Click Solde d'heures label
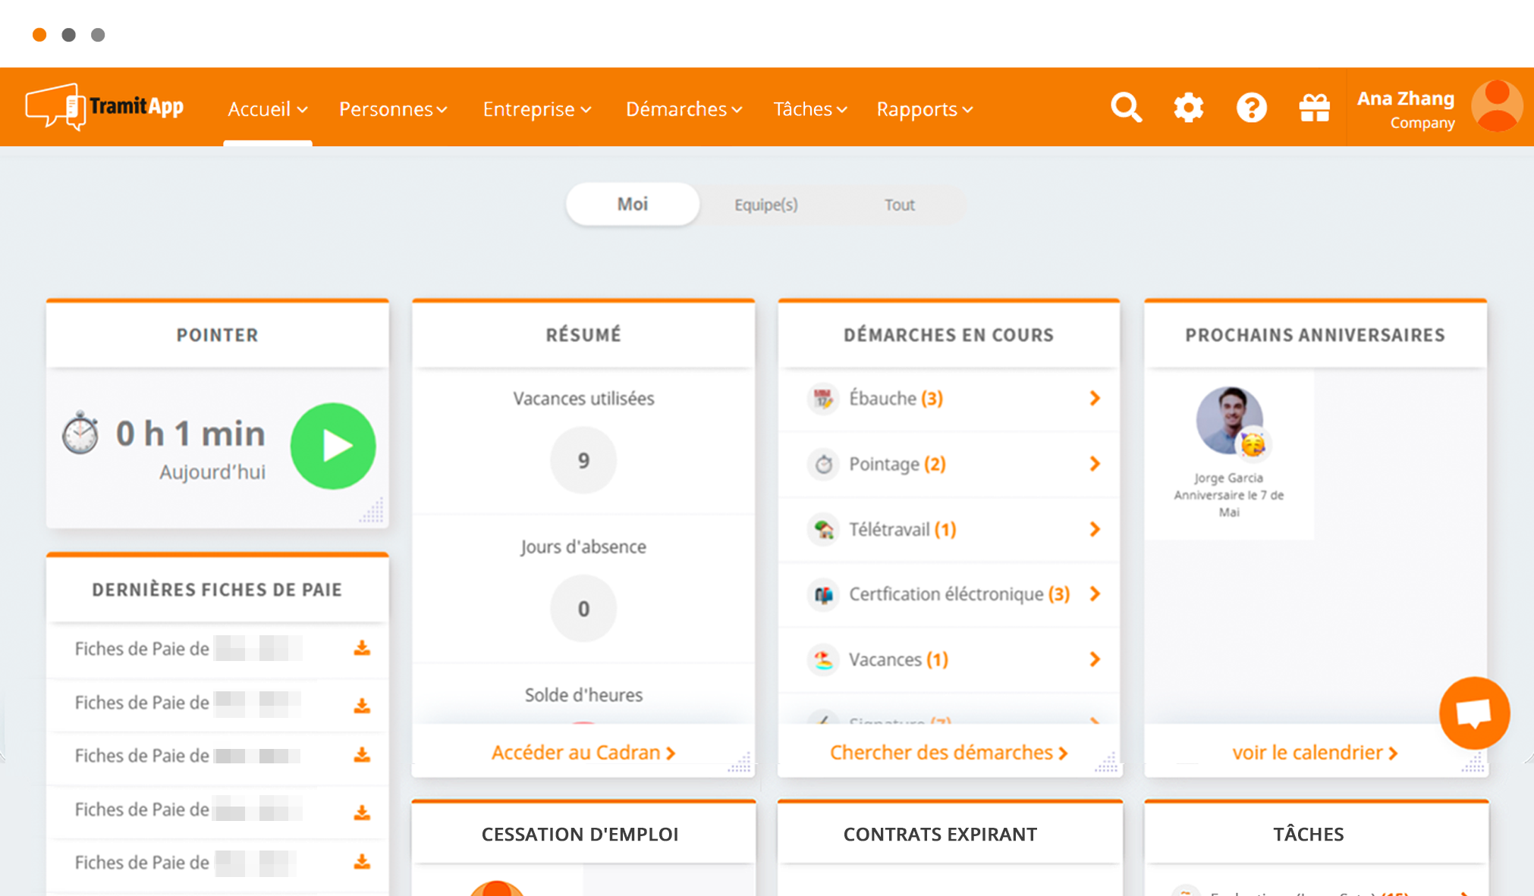Screen dimensions: 1534x896 pyautogui.click(x=583, y=695)
